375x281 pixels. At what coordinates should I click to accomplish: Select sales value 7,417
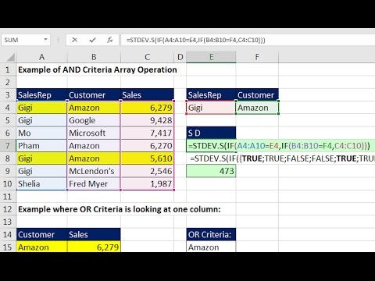(x=147, y=133)
